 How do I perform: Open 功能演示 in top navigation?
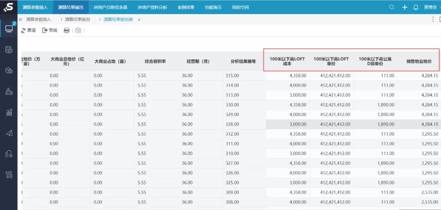pyautogui.click(x=213, y=7)
